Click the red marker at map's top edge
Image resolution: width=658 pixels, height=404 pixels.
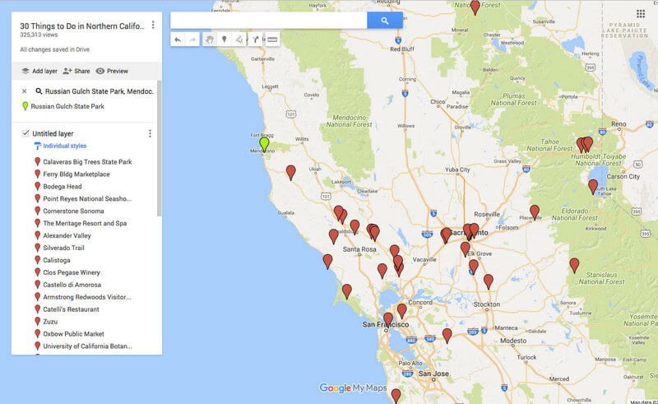pyautogui.click(x=475, y=7)
